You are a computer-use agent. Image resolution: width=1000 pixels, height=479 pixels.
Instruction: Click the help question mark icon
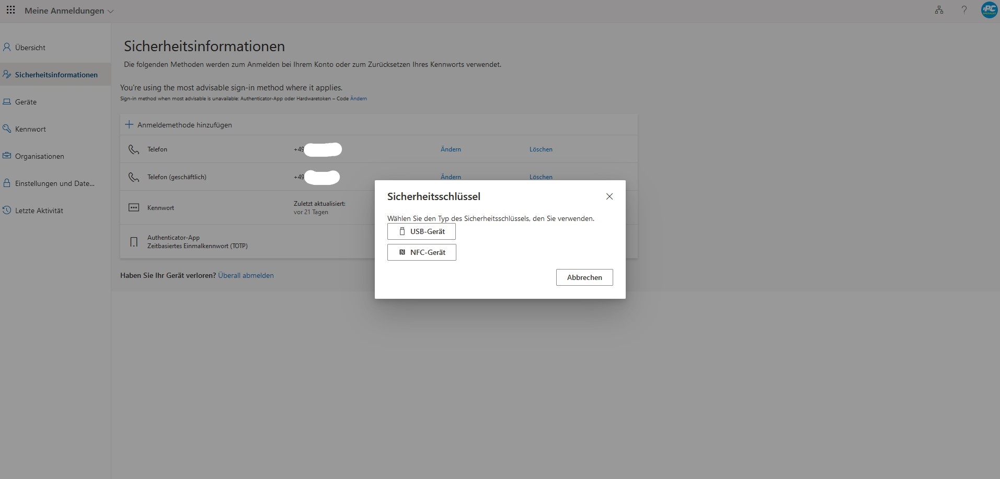point(964,10)
